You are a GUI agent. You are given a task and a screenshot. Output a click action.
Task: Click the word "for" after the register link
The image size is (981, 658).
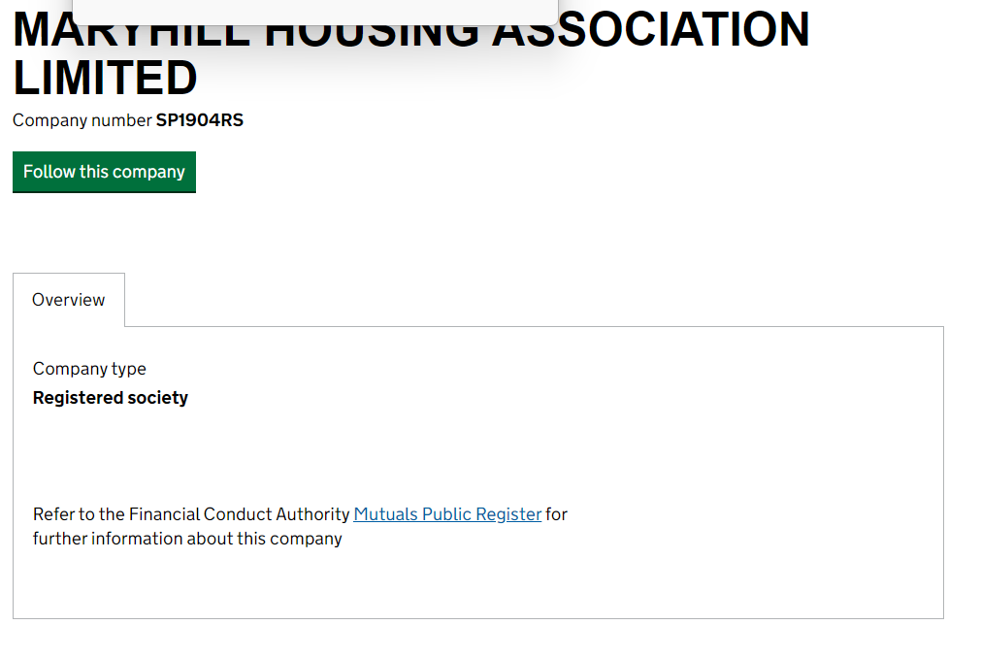pyautogui.click(x=557, y=514)
